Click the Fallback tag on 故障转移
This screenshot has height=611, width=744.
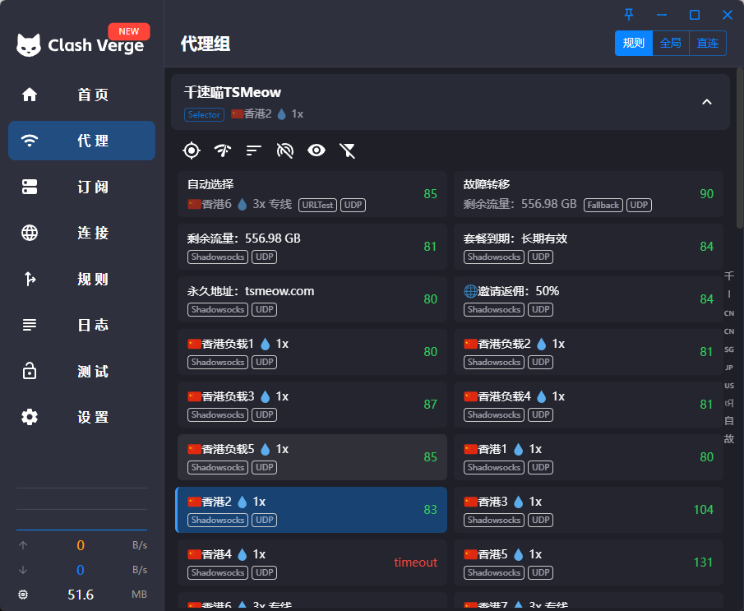click(603, 205)
